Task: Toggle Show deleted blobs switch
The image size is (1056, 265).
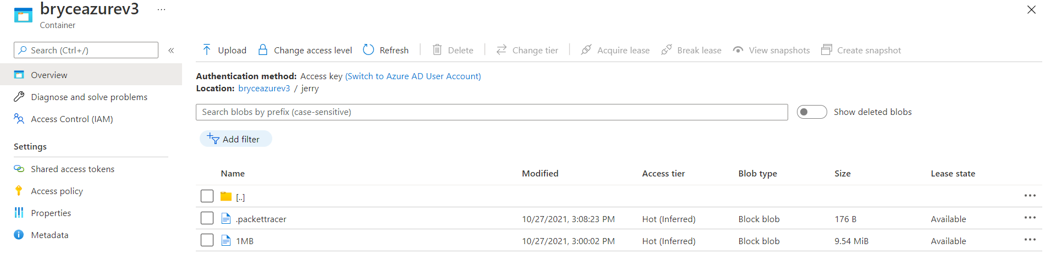Action: (811, 112)
